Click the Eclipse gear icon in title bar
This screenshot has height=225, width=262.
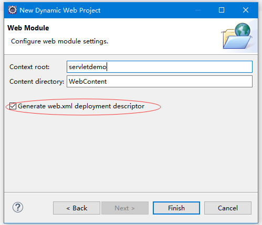pyautogui.click(x=13, y=10)
